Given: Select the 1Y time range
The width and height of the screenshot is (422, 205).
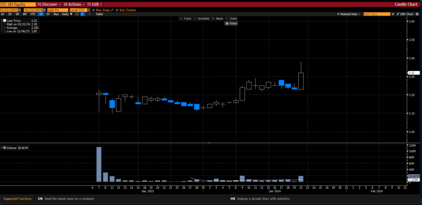Looking at the screenshot, I should pos(41,14).
